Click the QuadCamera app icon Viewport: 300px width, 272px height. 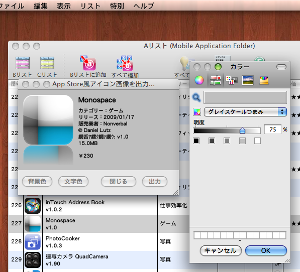tap(33, 260)
